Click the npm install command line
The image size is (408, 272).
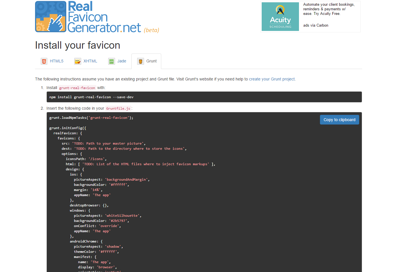coord(92,97)
